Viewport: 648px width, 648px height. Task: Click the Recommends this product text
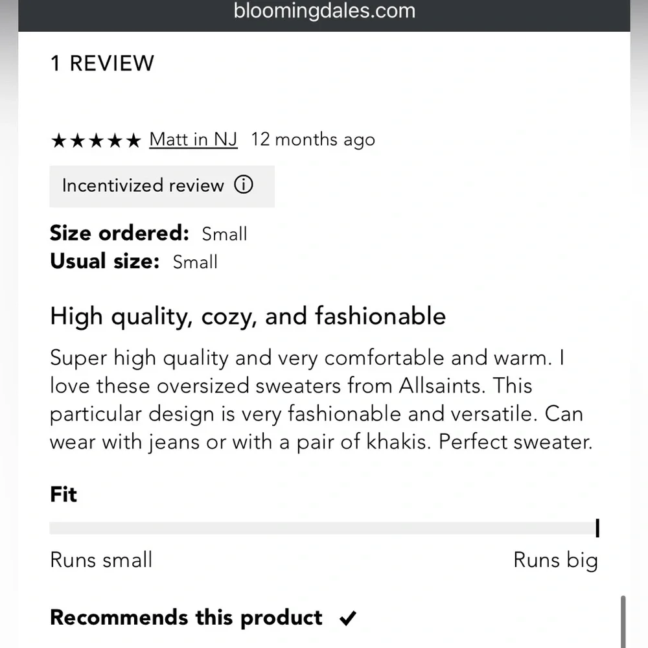186,618
